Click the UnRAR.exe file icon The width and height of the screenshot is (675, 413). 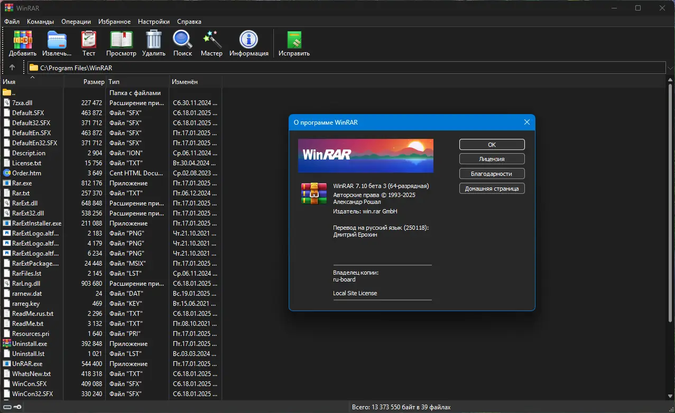coord(7,363)
